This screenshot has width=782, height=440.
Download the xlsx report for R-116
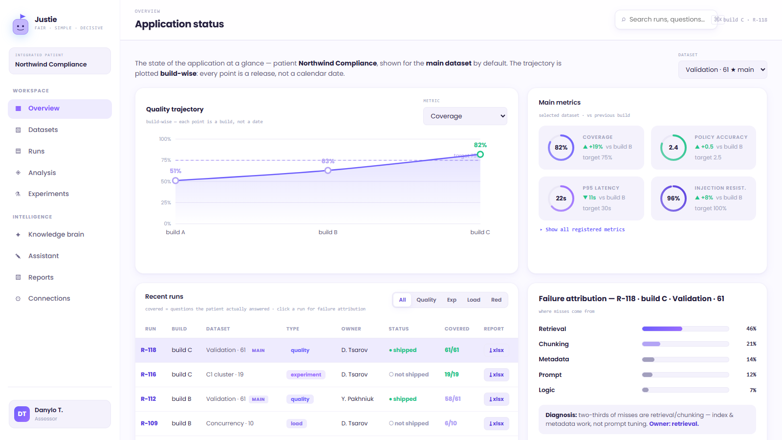497,375
